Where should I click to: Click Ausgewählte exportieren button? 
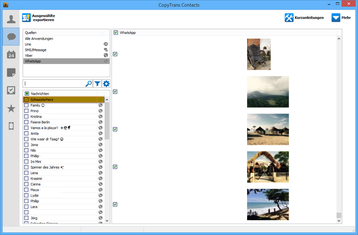(39, 18)
